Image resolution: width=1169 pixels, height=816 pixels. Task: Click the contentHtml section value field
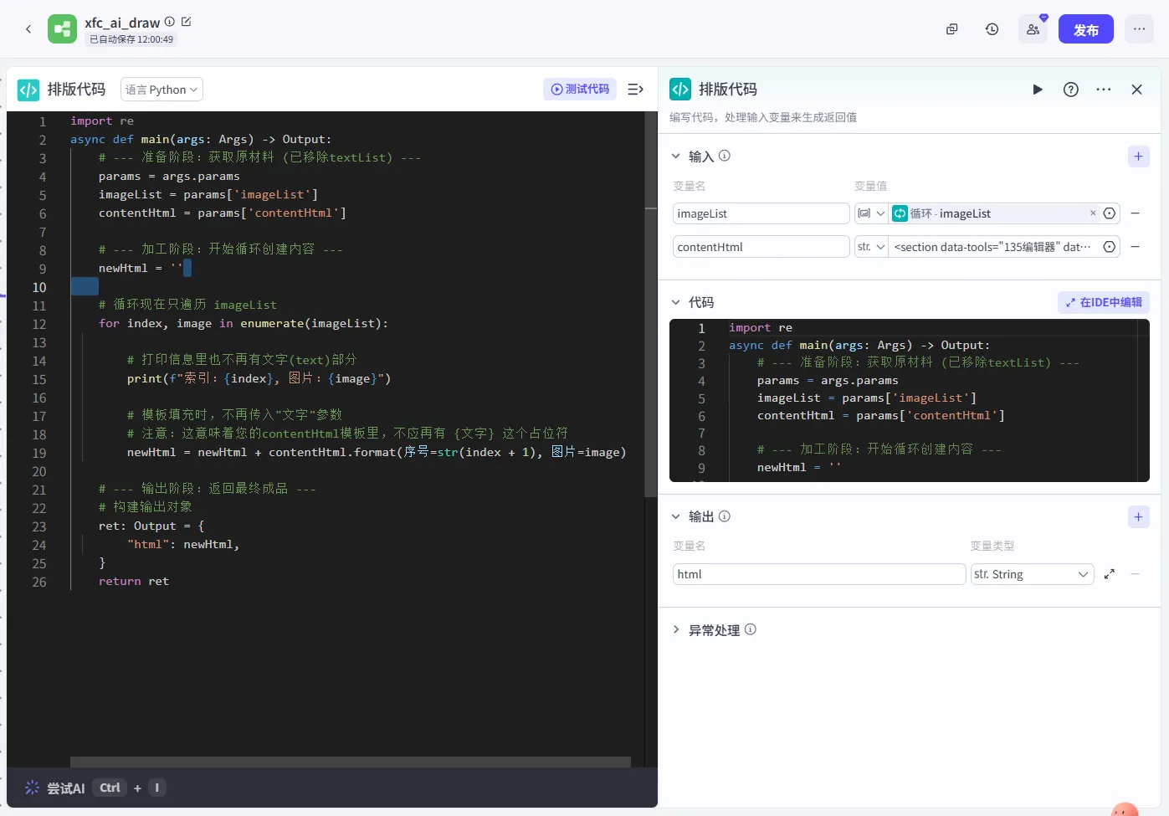coord(992,247)
